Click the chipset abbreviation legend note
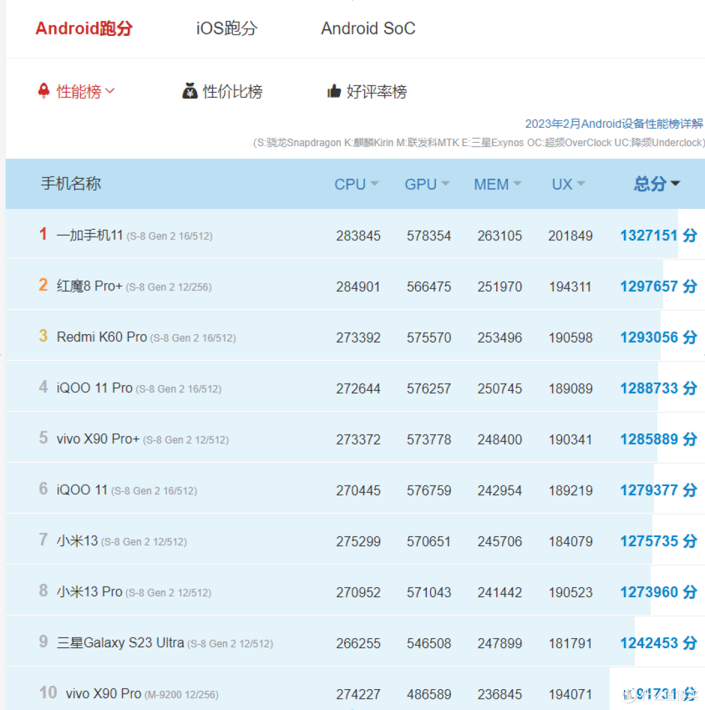Image resolution: width=705 pixels, height=710 pixels. tap(478, 143)
